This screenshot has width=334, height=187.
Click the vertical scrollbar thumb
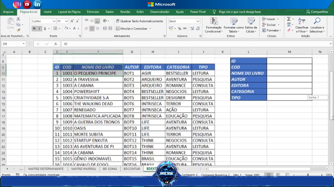click(x=331, y=95)
